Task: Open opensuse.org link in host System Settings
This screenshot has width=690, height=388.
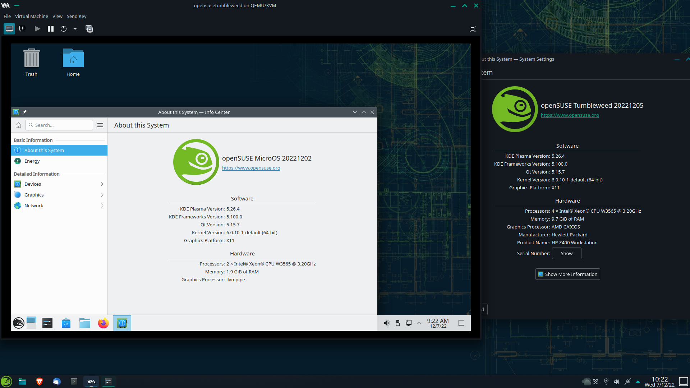Action: coord(570,115)
